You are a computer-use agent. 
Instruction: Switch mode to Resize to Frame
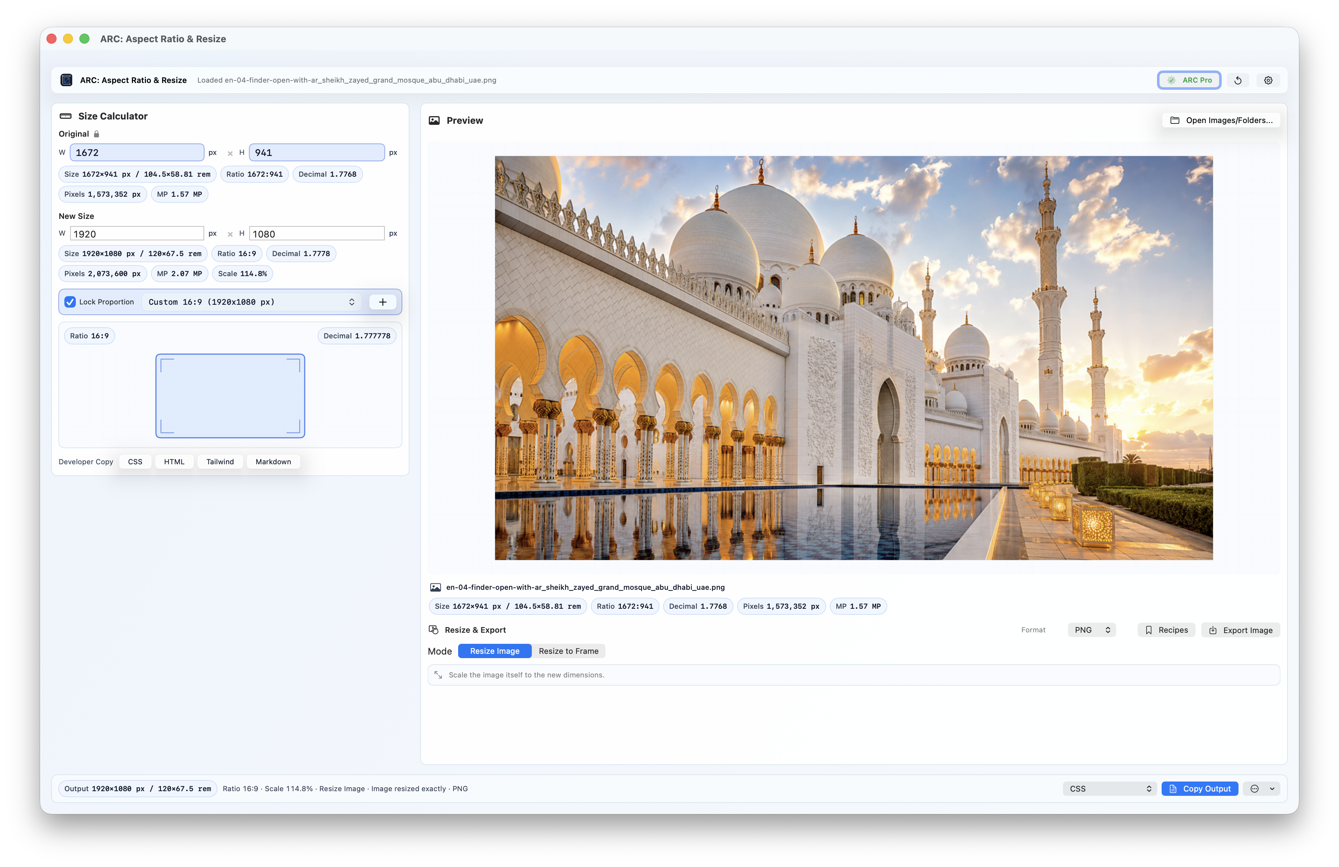pyautogui.click(x=568, y=651)
